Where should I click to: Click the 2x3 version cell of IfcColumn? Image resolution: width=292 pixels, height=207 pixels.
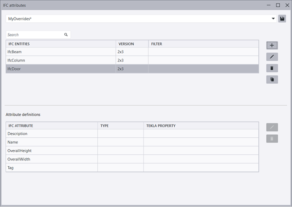132,60
